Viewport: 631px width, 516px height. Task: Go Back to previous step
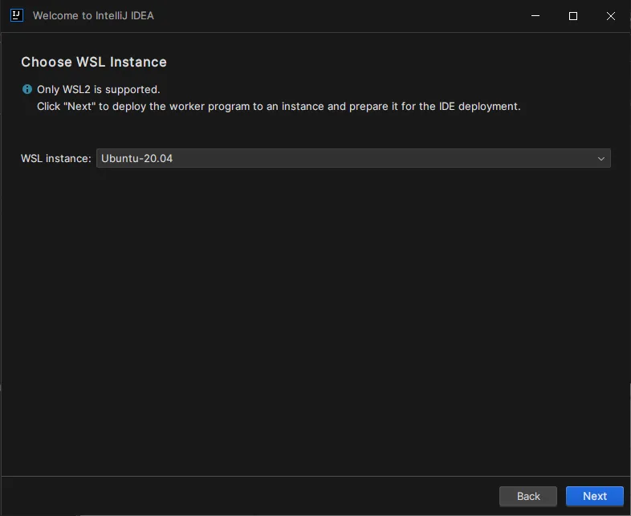[x=528, y=496]
